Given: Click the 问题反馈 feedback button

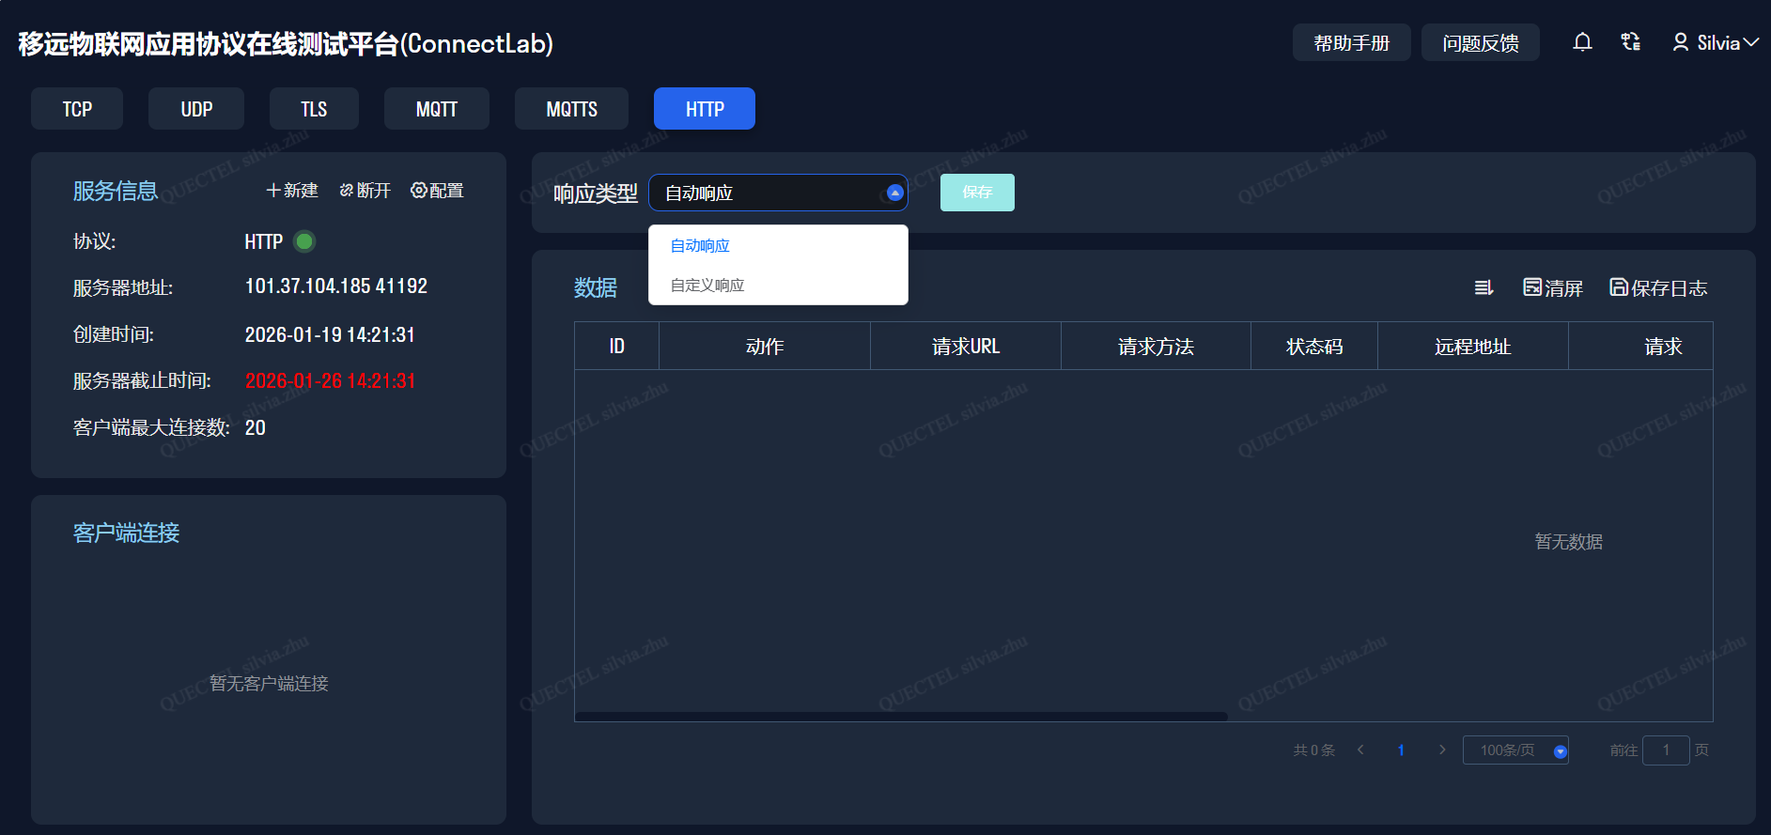Looking at the screenshot, I should [1480, 43].
